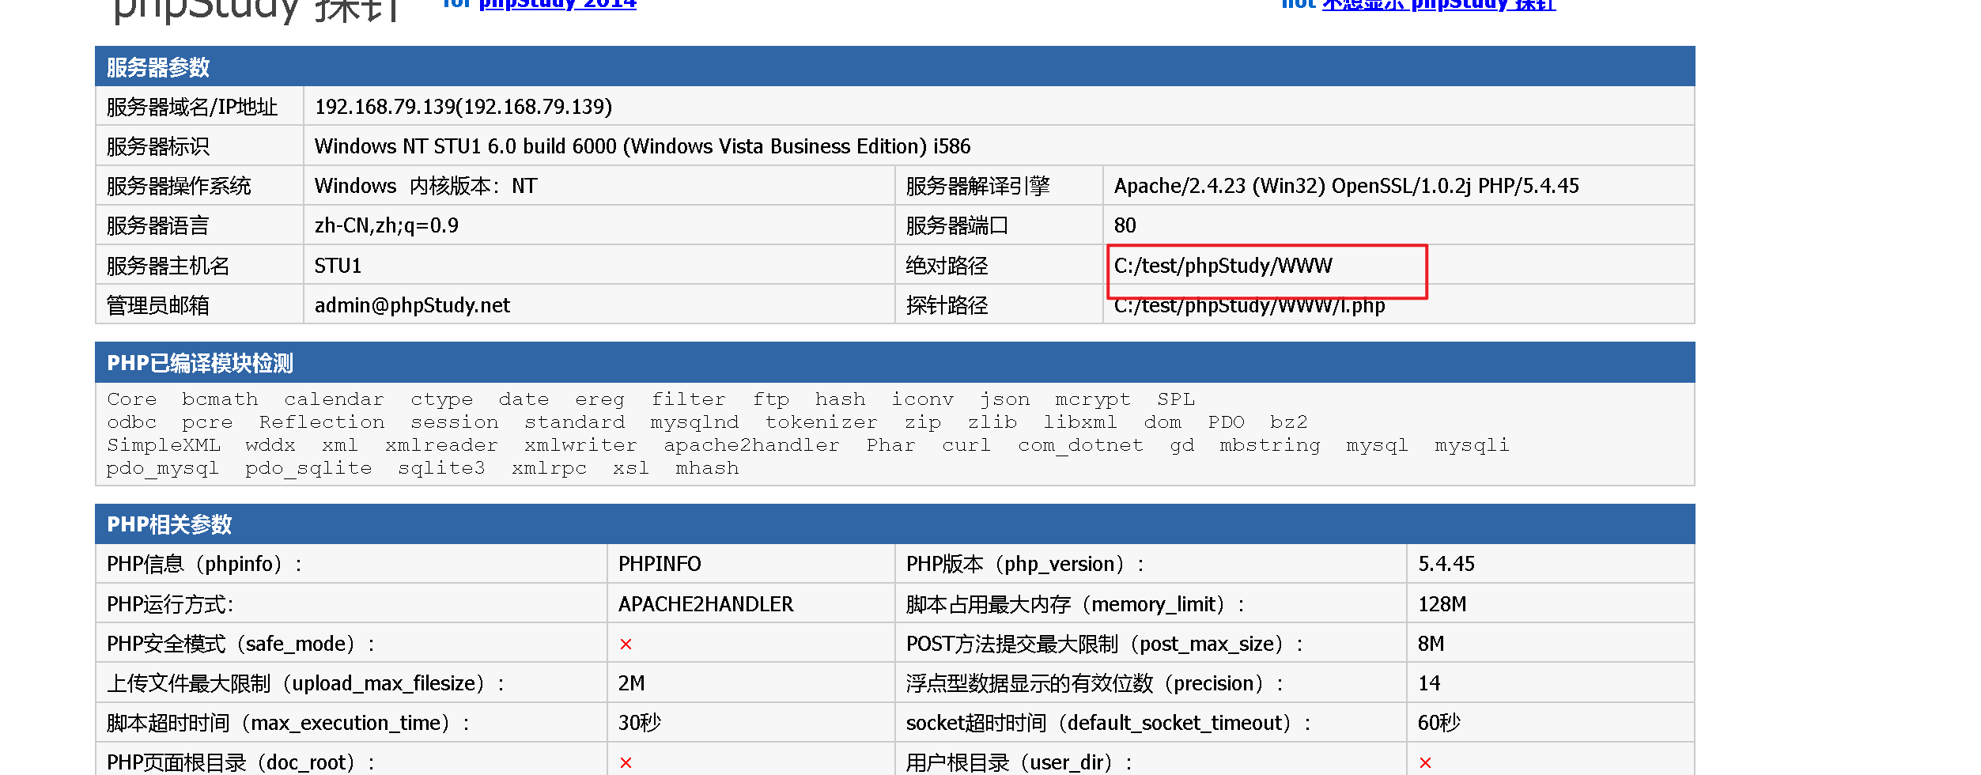
Task: Click the red X beside safe_mode
Action: pyautogui.click(x=626, y=644)
